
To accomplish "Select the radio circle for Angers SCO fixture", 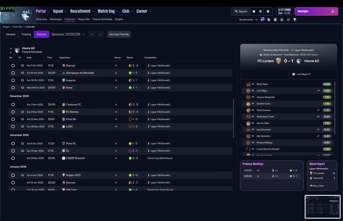I will tap(13, 175).
